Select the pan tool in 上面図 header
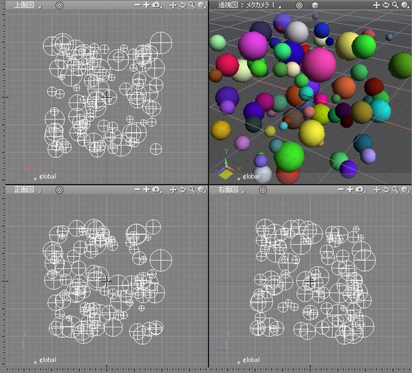Screen dimensions: 412x373 173,5
